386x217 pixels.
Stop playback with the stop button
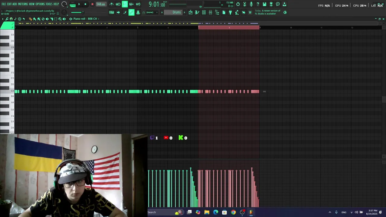click(85, 4)
